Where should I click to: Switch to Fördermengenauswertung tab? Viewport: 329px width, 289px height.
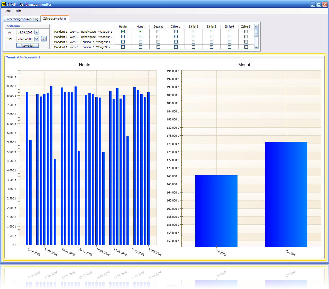(x=22, y=19)
